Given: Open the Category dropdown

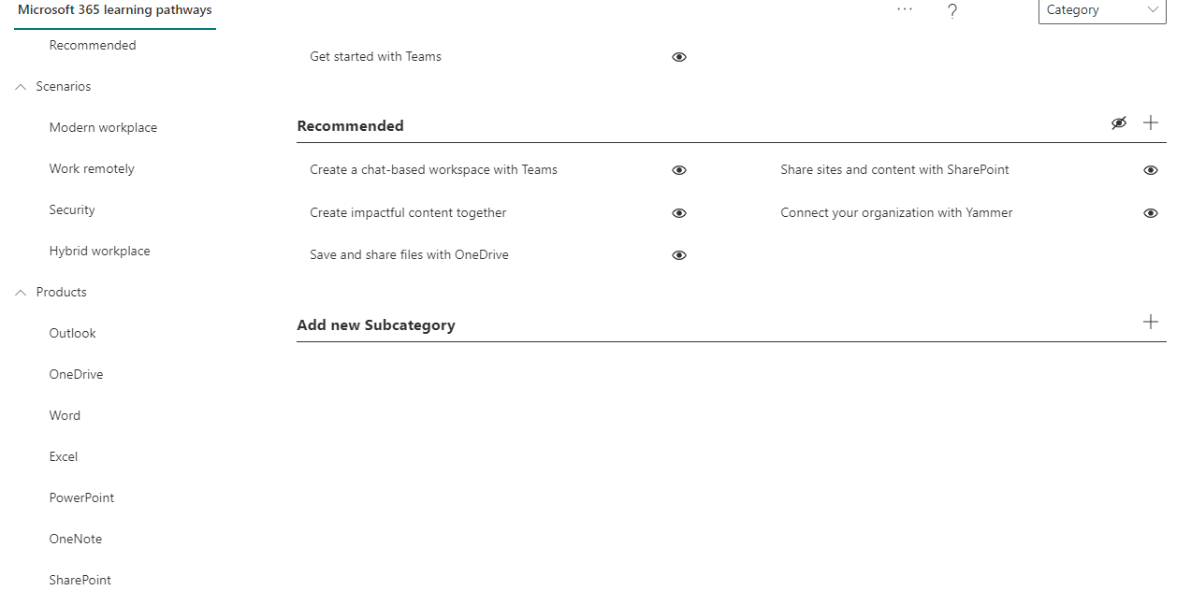Looking at the screenshot, I should click(x=1102, y=10).
